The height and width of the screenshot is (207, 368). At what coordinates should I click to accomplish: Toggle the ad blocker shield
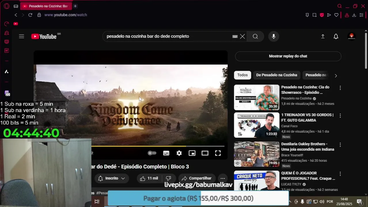click(x=322, y=15)
